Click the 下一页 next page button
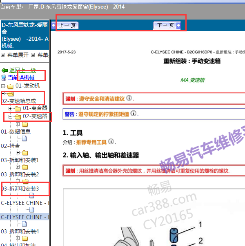245x246 pixels. pyautogui.click(x=167, y=25)
